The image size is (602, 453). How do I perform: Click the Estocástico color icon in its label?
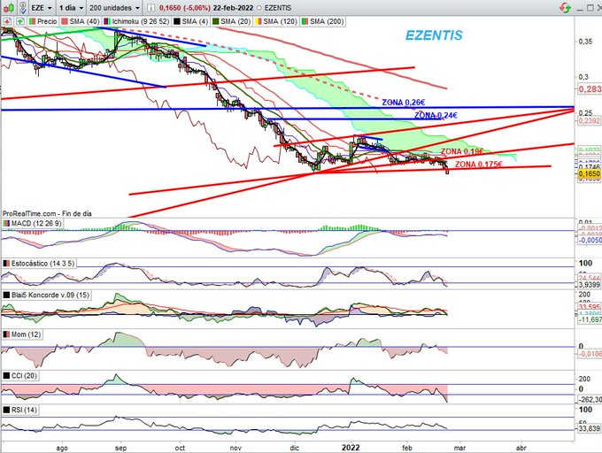pos(6,264)
